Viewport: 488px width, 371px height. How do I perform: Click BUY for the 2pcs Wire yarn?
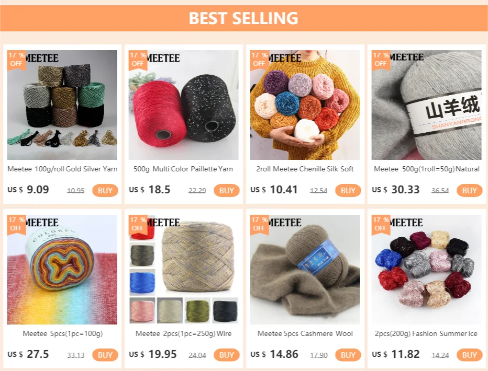point(227,355)
